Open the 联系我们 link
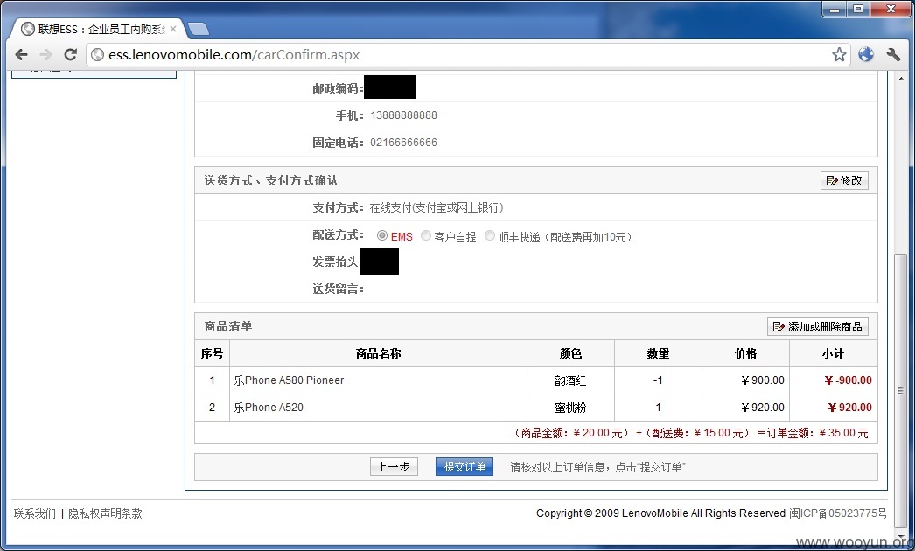This screenshot has height=551, width=915. coord(35,513)
